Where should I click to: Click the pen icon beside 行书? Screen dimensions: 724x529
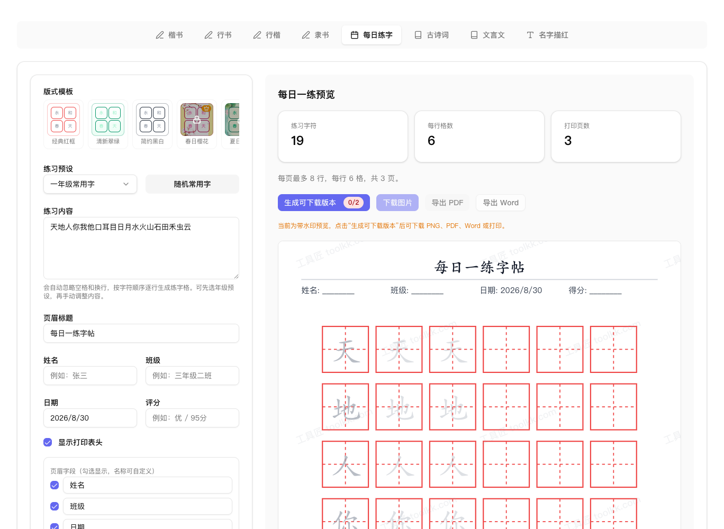(209, 35)
